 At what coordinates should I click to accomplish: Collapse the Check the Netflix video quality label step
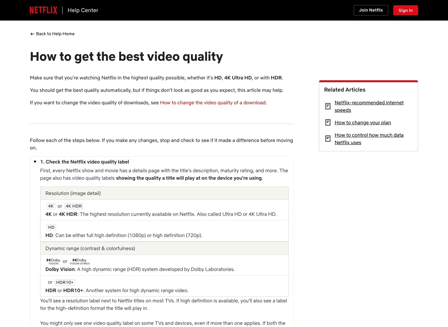pos(35,162)
